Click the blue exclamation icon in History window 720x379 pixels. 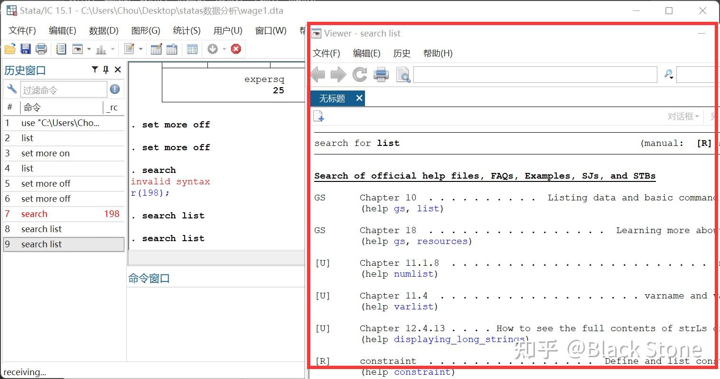[x=115, y=89]
